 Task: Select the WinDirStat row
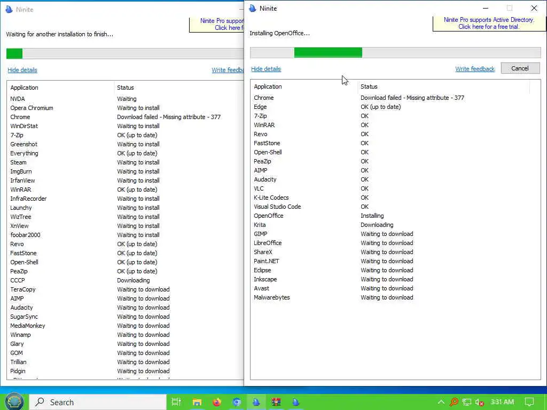pyautogui.click(x=126, y=126)
